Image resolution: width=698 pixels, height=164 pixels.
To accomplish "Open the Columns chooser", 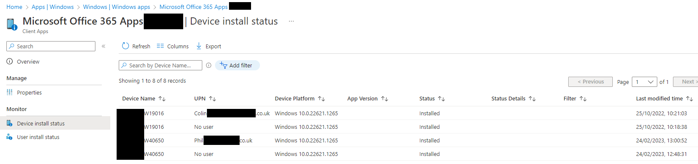I will [x=173, y=46].
